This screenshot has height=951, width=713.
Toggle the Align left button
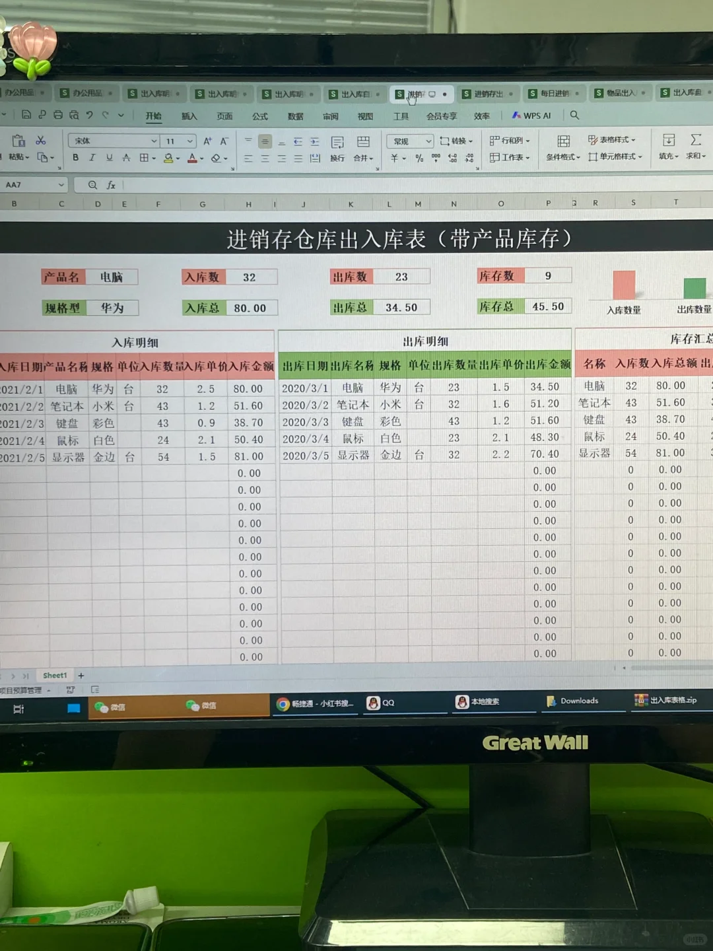coord(248,158)
